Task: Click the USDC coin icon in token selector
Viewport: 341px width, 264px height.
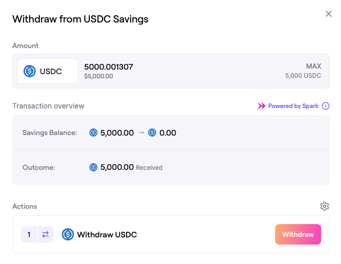Action: [30, 72]
